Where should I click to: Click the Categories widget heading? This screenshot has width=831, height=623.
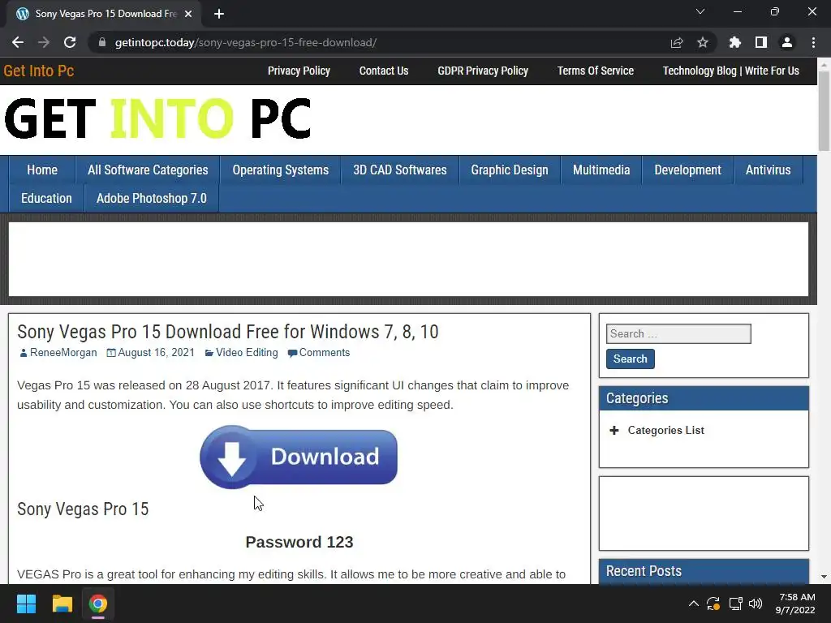pos(637,398)
